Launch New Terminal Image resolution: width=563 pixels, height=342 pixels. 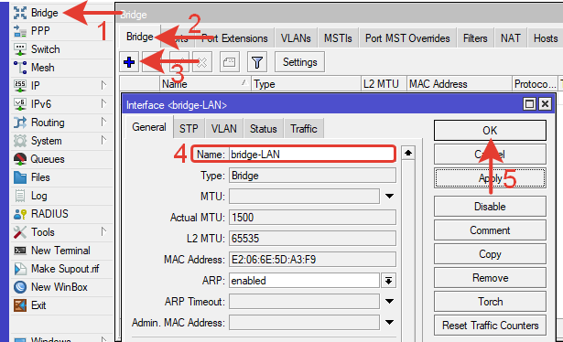pyautogui.click(x=61, y=251)
